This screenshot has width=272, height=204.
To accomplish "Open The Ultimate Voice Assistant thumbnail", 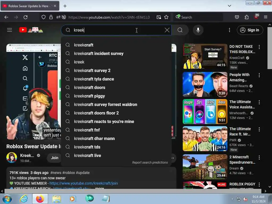I will pyautogui.click(x=205, y=112).
